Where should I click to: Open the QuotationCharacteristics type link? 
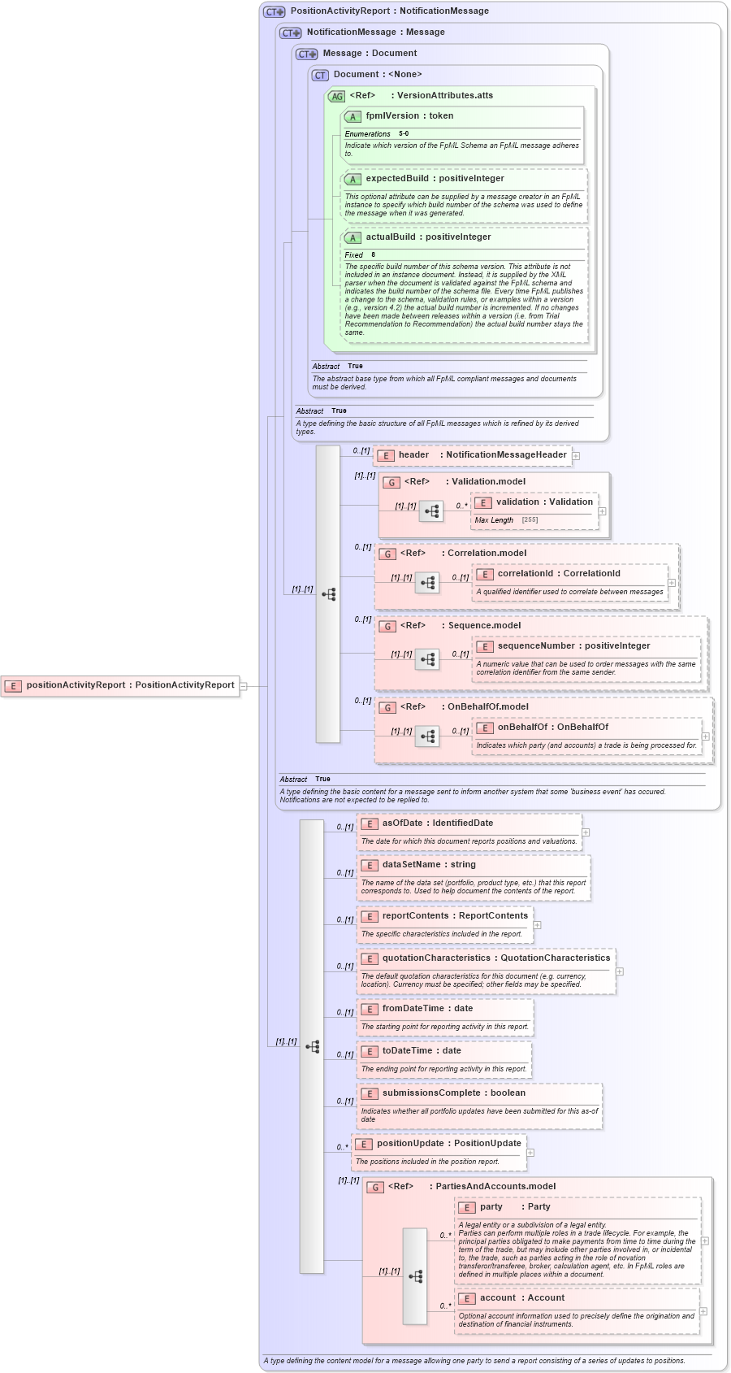point(556,958)
